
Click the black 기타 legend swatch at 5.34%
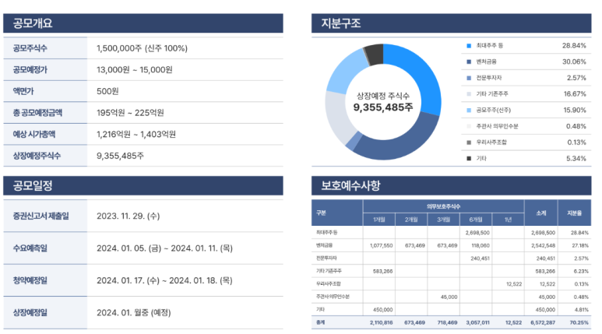(469, 159)
